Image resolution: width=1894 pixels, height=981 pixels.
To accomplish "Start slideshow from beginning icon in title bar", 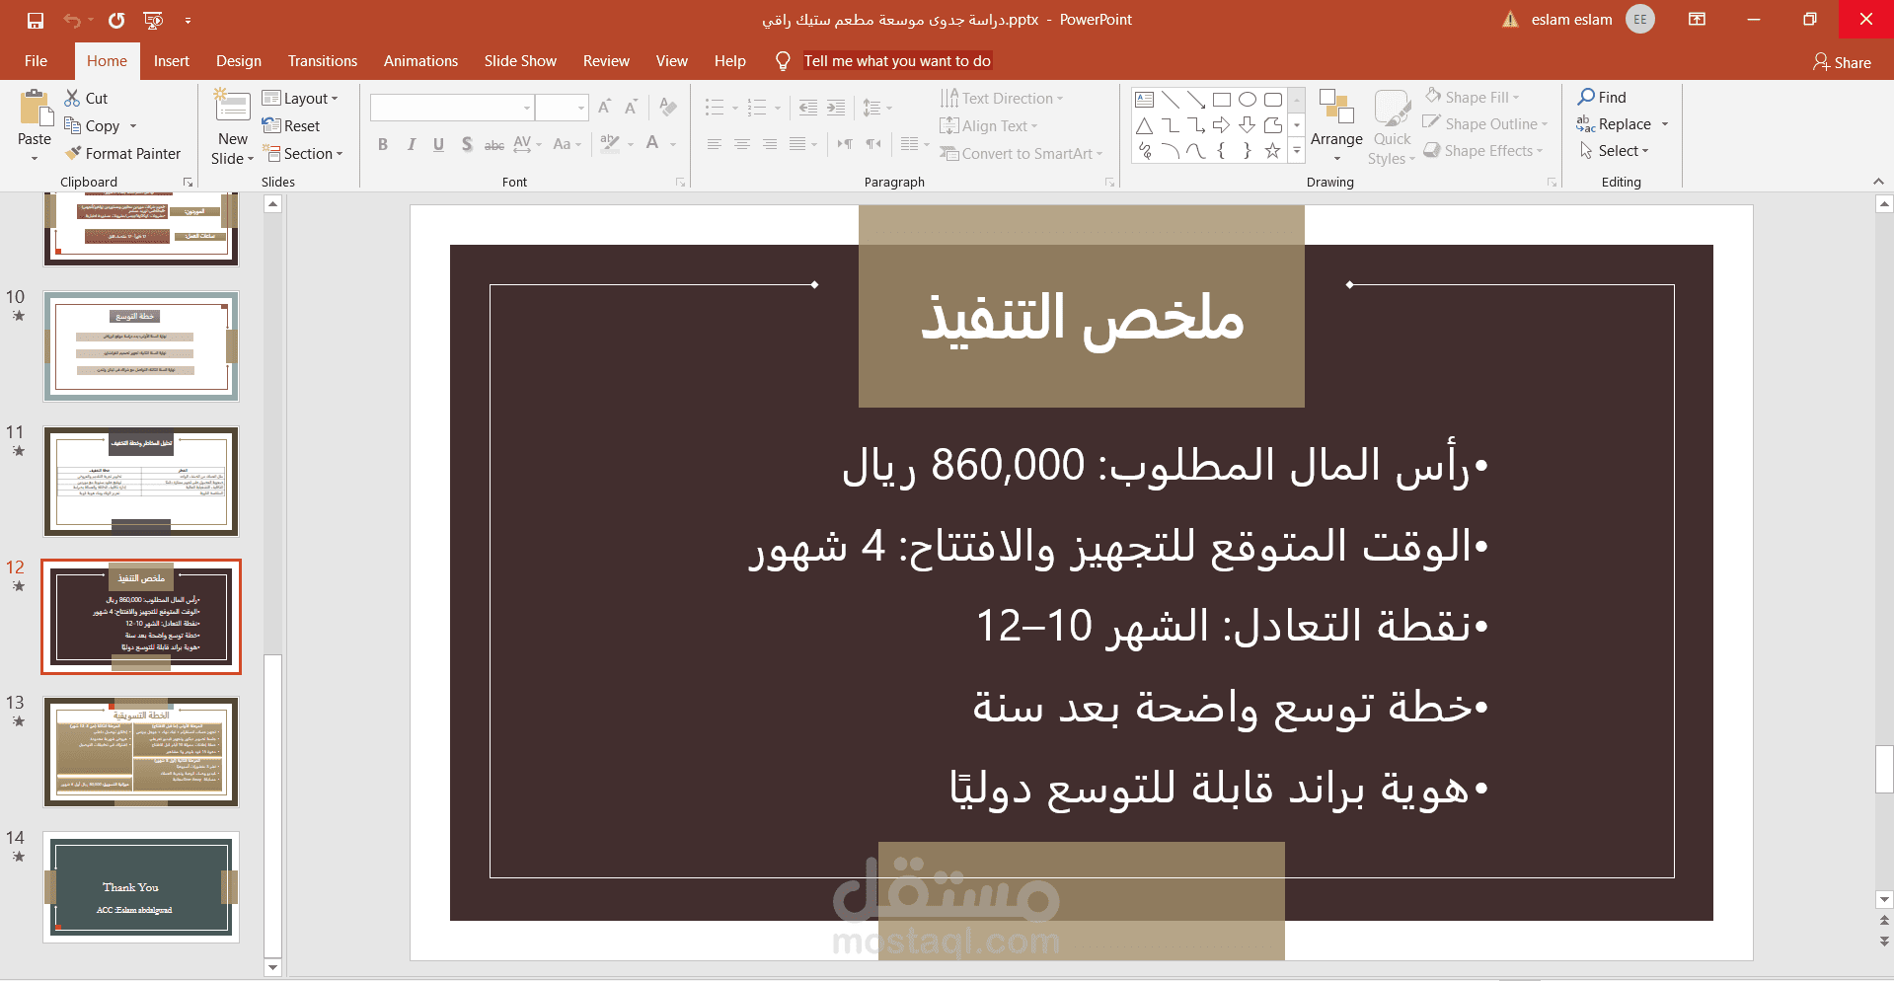I will point(153,20).
